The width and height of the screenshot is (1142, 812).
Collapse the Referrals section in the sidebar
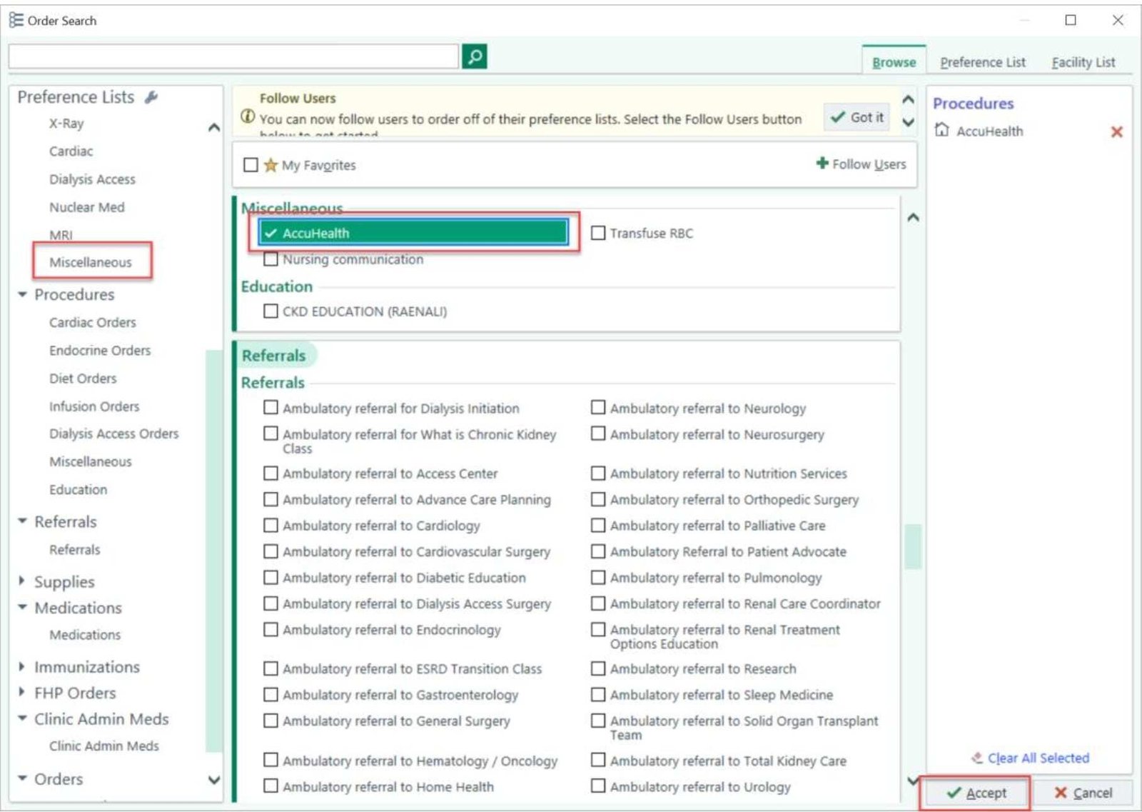pos(21,521)
